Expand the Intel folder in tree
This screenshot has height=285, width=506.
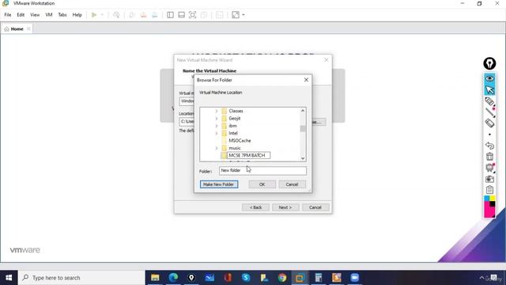coord(217,133)
